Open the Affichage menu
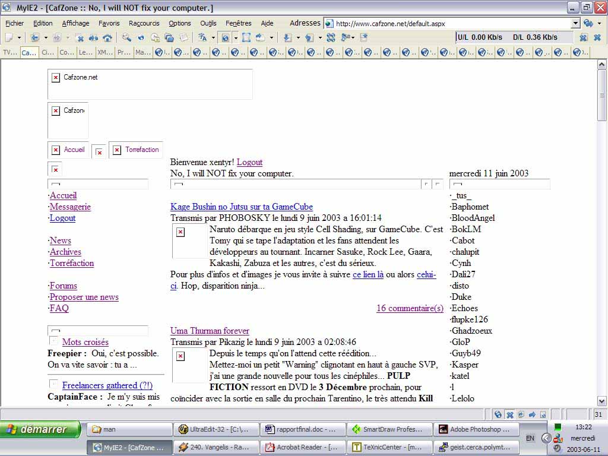Viewport: 608px width, 456px height. coord(75,23)
